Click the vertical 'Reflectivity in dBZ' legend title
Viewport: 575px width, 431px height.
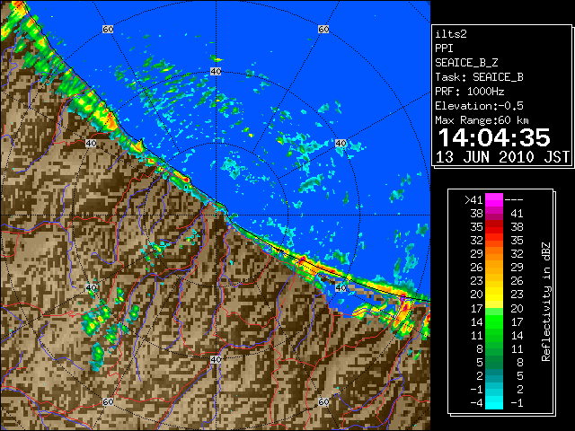coord(546,302)
